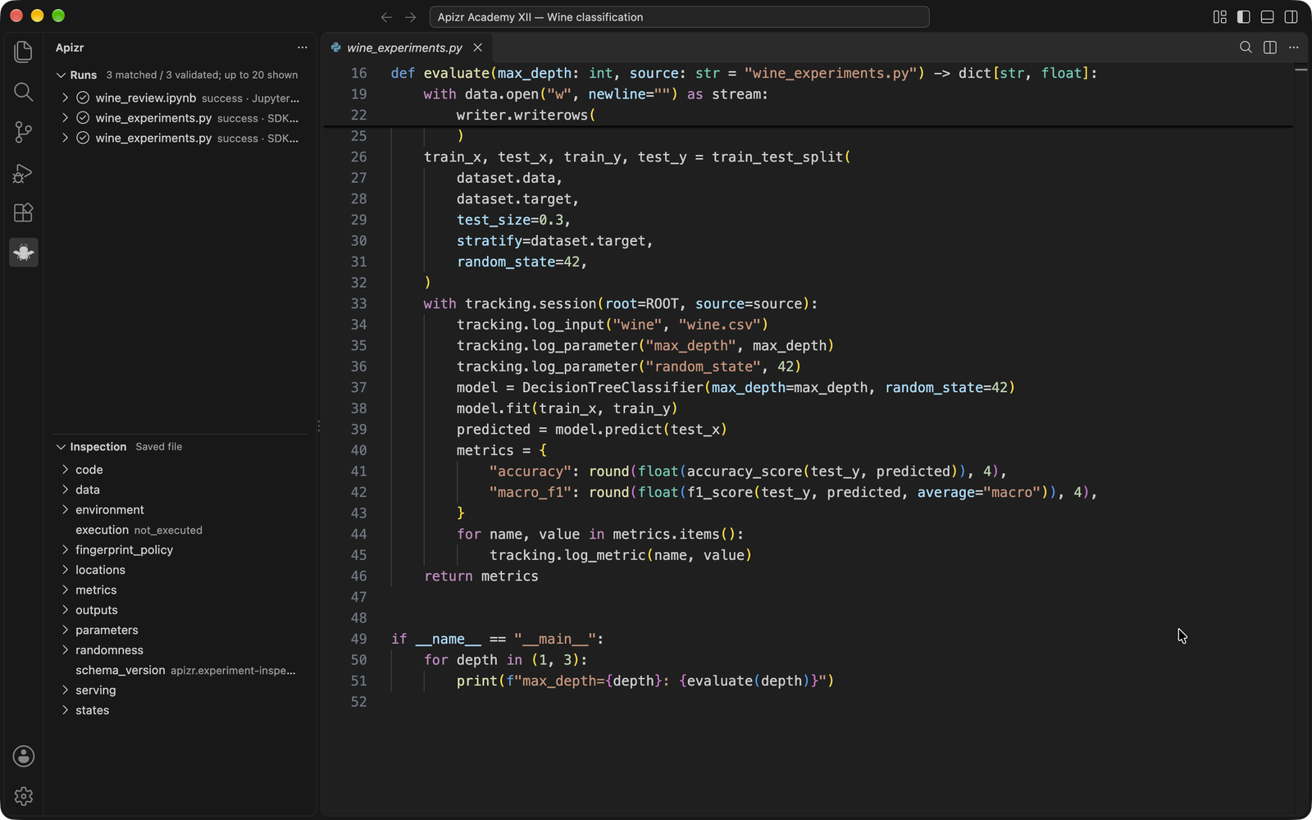Open the editor's More Actions ellipsis
This screenshot has height=820, width=1312.
click(x=1294, y=48)
